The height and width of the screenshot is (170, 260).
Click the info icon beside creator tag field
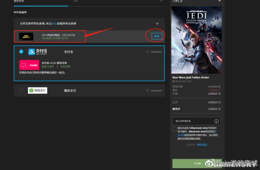click(x=217, y=121)
